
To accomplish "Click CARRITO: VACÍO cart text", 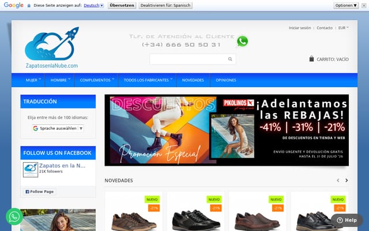I will [333, 59].
